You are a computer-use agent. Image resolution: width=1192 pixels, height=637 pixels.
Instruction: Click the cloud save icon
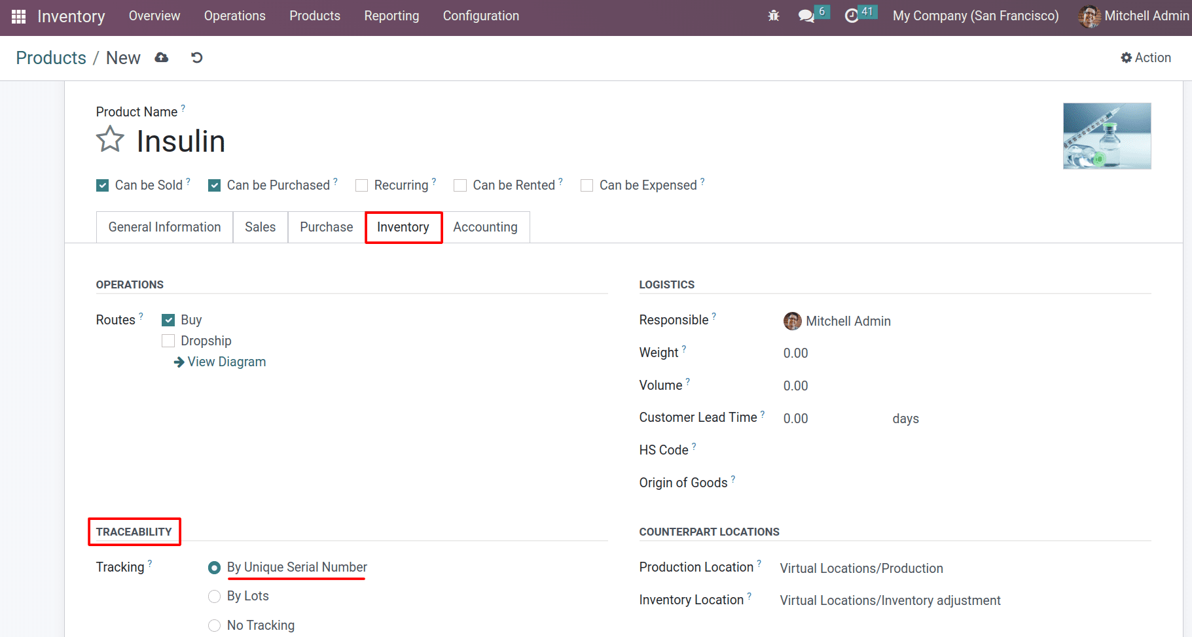(x=162, y=58)
